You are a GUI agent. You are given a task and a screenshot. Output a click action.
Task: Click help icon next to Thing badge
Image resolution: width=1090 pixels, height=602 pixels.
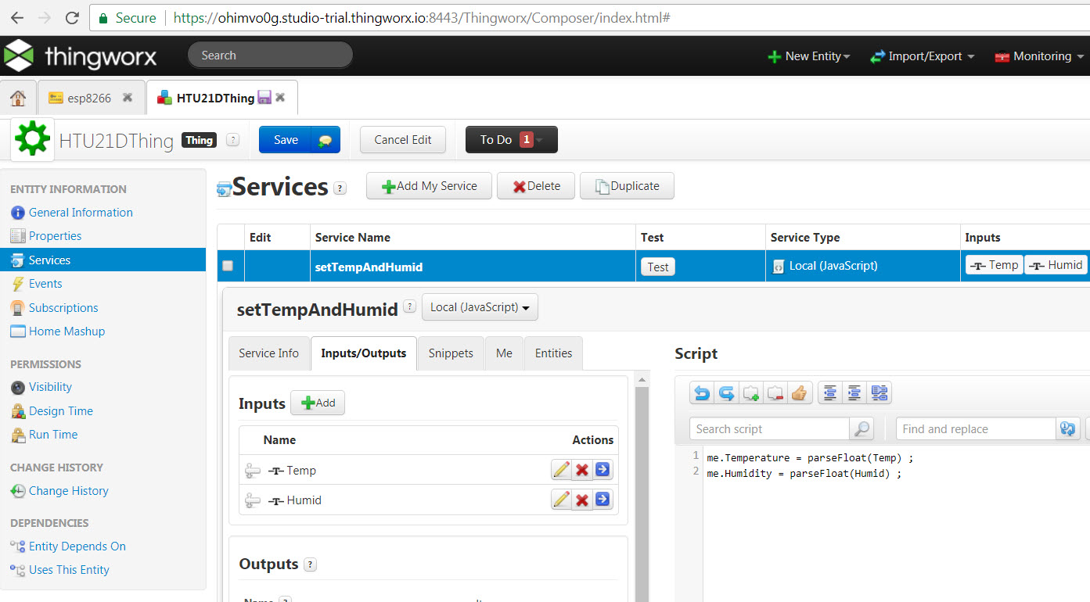click(232, 140)
